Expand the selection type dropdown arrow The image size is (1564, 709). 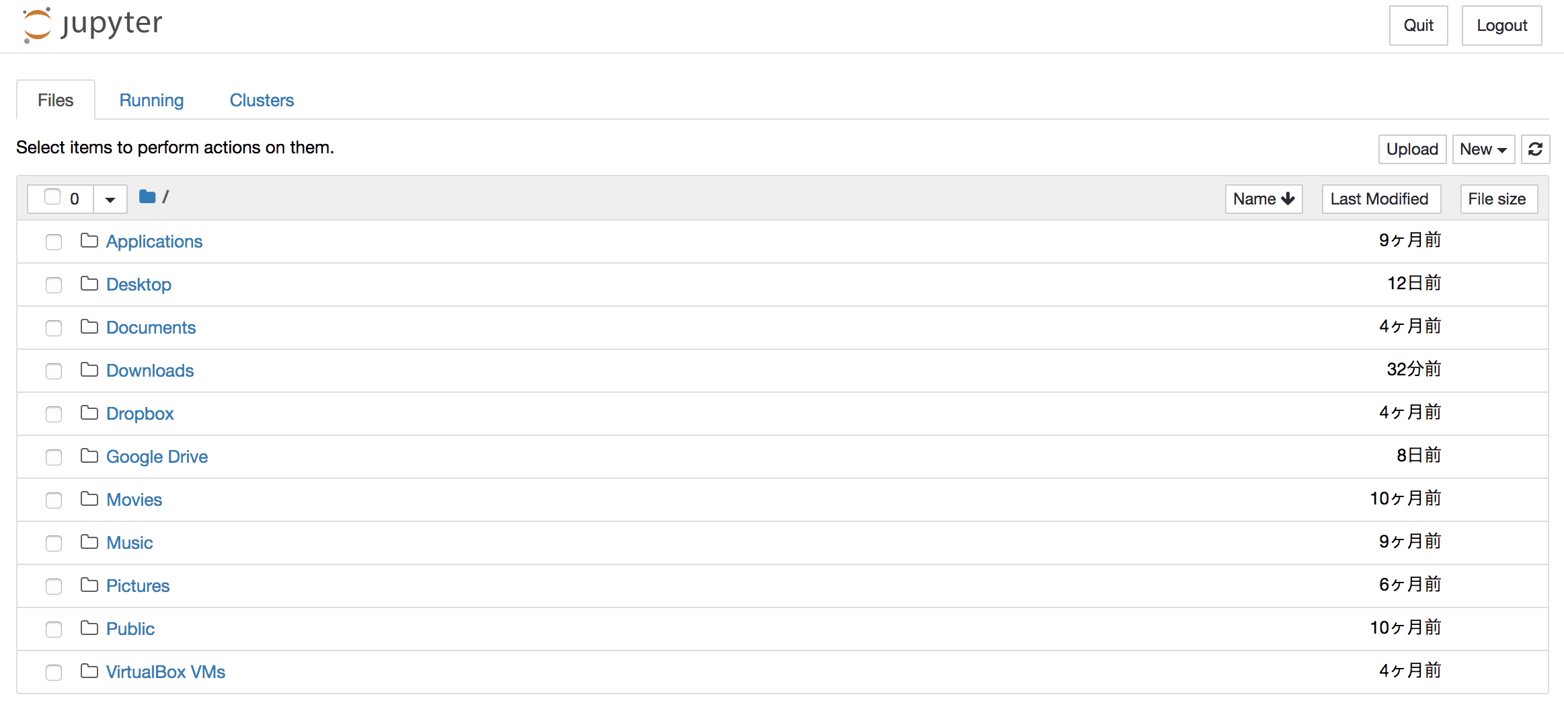pos(110,199)
